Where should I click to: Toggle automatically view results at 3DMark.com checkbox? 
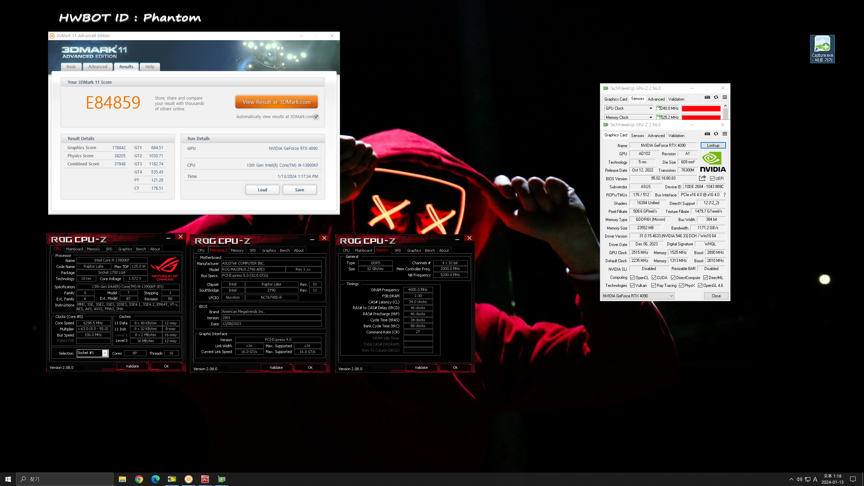tap(316, 117)
